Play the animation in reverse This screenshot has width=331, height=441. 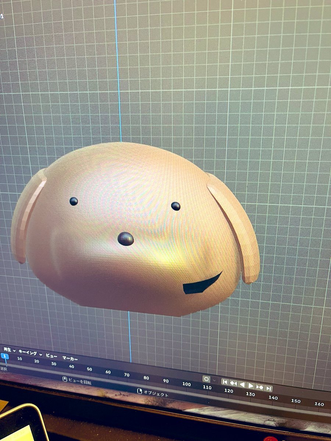[x=242, y=384]
